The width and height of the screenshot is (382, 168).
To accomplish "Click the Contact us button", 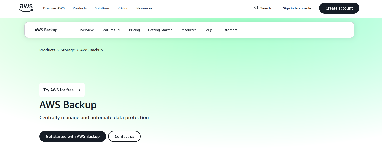I will (124, 136).
